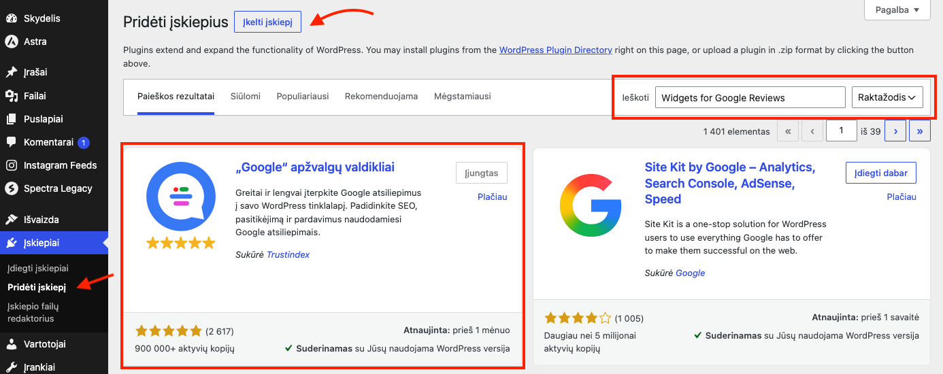Open the Raktažodis search type dropdown
943x374 pixels.
pos(887,97)
